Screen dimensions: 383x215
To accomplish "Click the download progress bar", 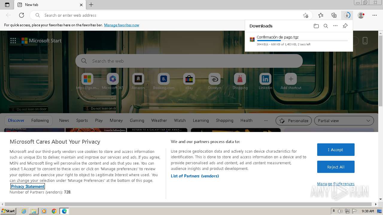I will 302,41.
